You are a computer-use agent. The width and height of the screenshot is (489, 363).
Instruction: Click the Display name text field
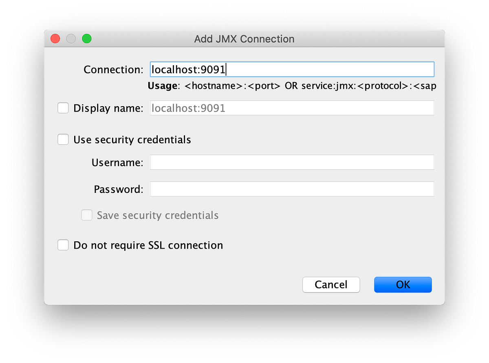(292, 108)
